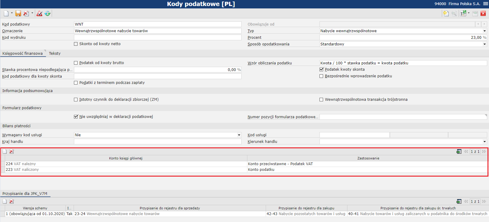Toggle Skonto od kwoty netto checkbox
This screenshot has width=489, height=222.
coord(76,44)
